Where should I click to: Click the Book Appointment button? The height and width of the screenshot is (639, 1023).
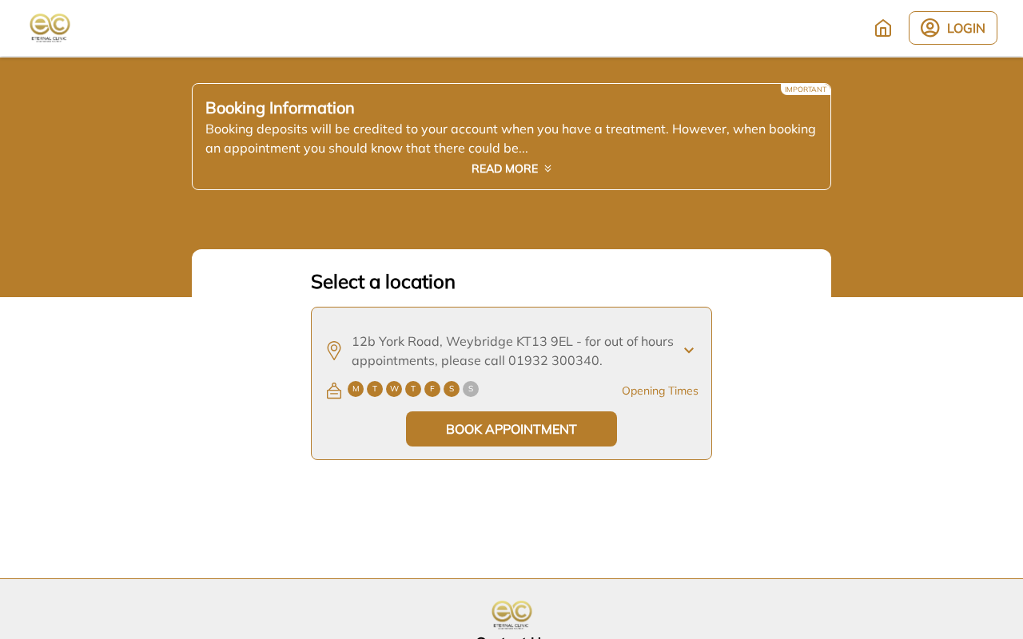pyautogui.click(x=511, y=429)
